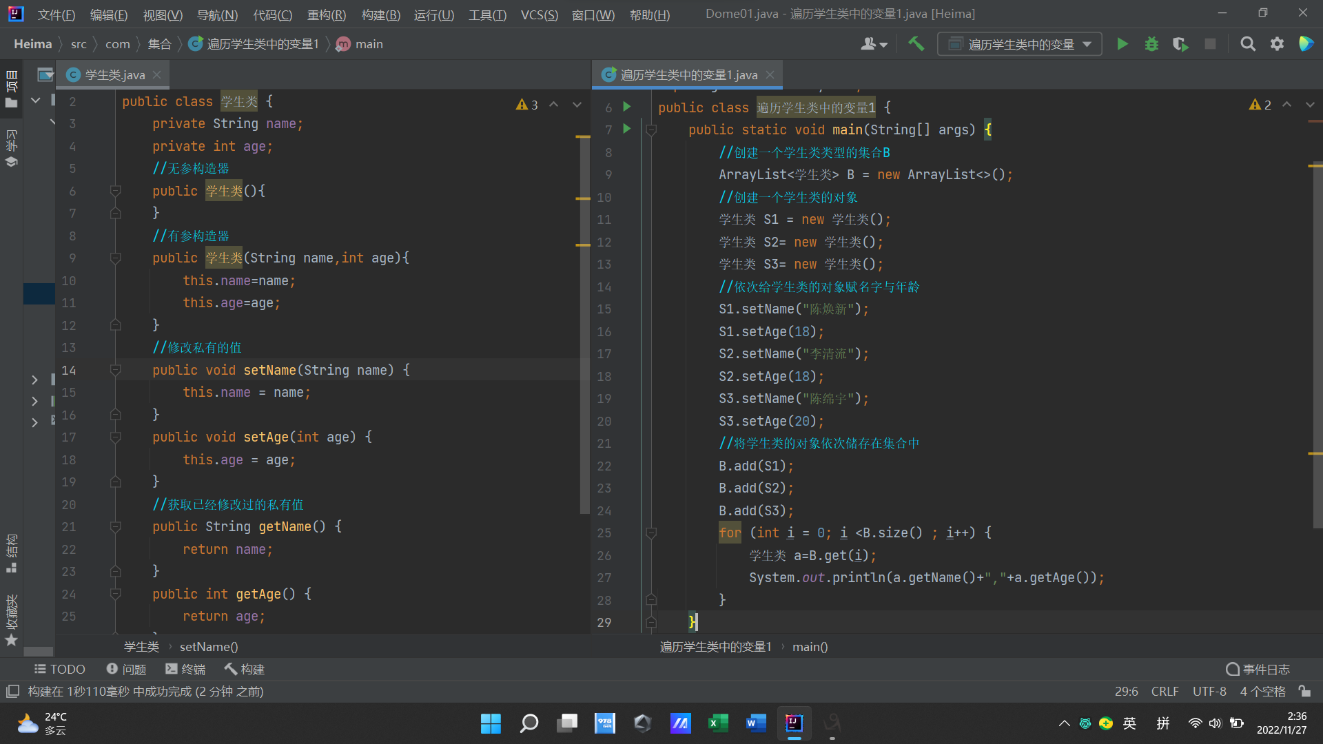The height and width of the screenshot is (744, 1323).
Task: Open IntelliJ IDEA from Windows taskbar
Action: (x=794, y=723)
